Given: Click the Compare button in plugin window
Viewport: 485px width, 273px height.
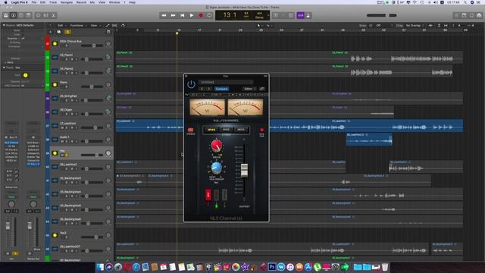Looking at the screenshot, I should click(x=222, y=89).
